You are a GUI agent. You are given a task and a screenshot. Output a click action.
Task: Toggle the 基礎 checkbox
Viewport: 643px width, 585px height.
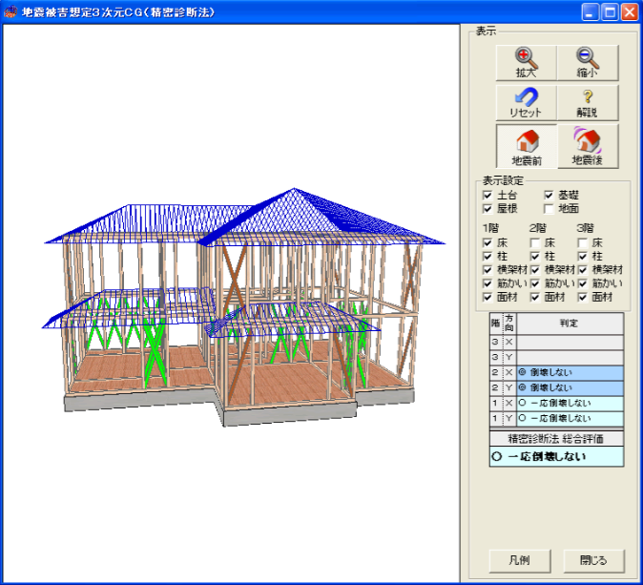(x=549, y=195)
